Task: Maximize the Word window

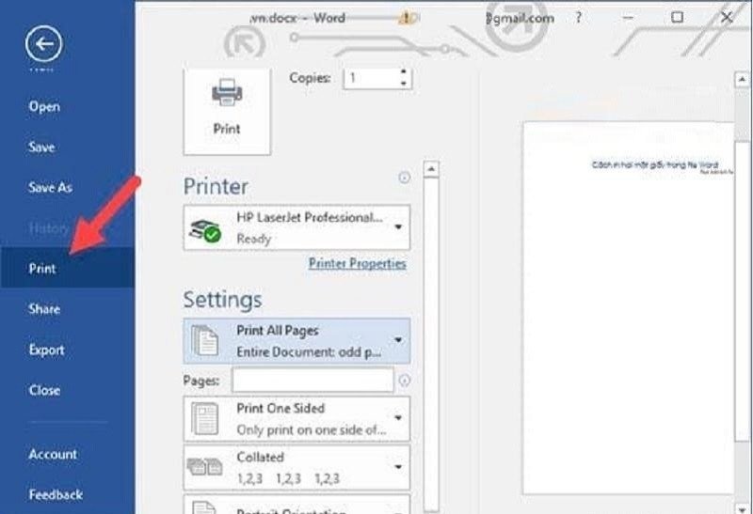Action: coord(677,17)
